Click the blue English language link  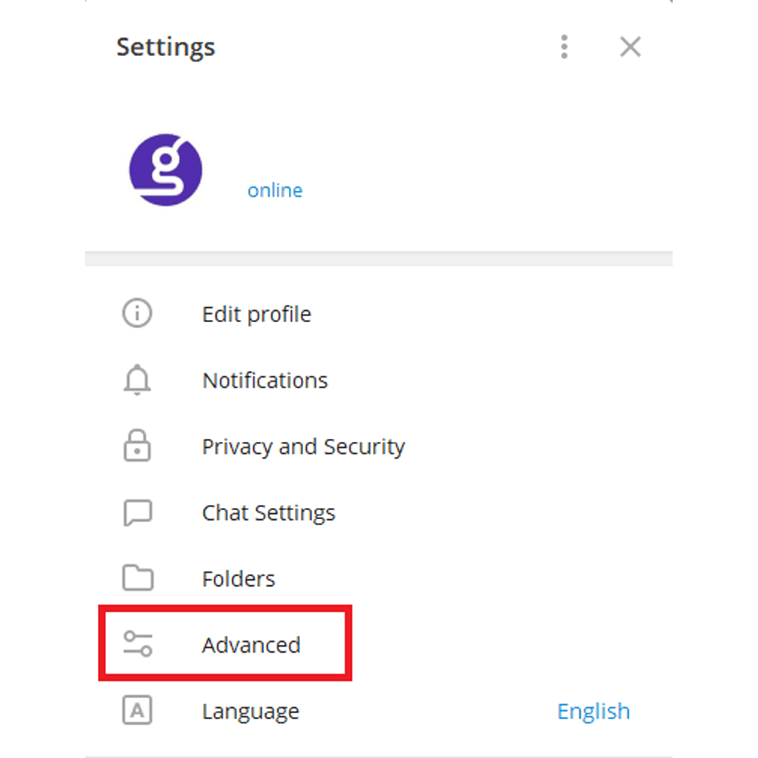593,711
